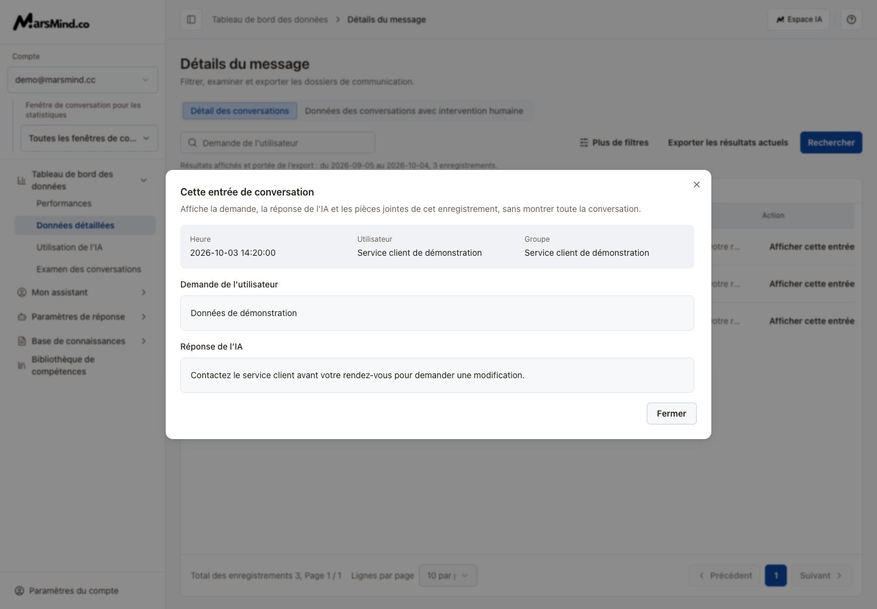Image resolution: width=877 pixels, height=609 pixels.
Task: Toggle the sidebar panel icon
Action: point(191,19)
